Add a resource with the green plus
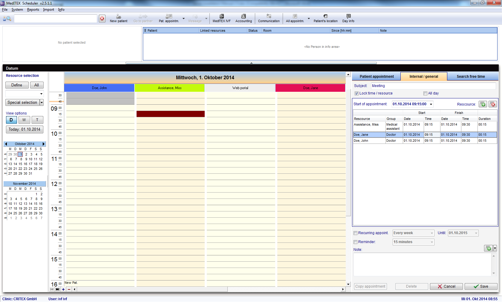 pos(483,104)
